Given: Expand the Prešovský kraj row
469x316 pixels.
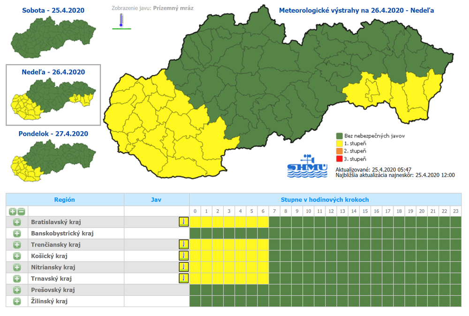Looking at the screenshot, I should 17,290.
